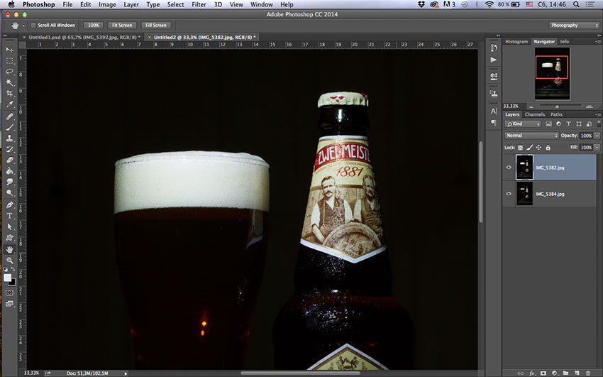Select the History Brush tool
Image resolution: width=603 pixels, height=377 pixels.
[10, 149]
